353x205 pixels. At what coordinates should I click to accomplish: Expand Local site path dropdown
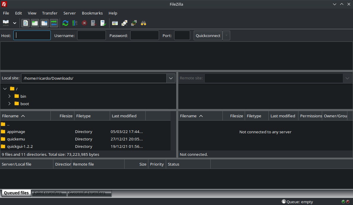click(171, 78)
